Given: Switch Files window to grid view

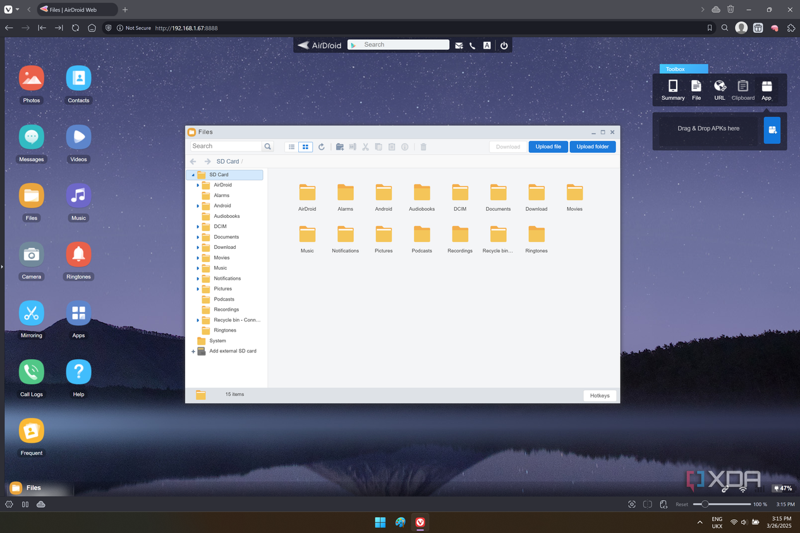Looking at the screenshot, I should pyautogui.click(x=305, y=147).
